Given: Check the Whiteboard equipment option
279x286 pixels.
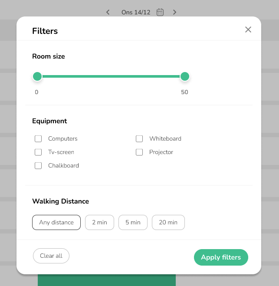Looking at the screenshot, I should [139, 139].
